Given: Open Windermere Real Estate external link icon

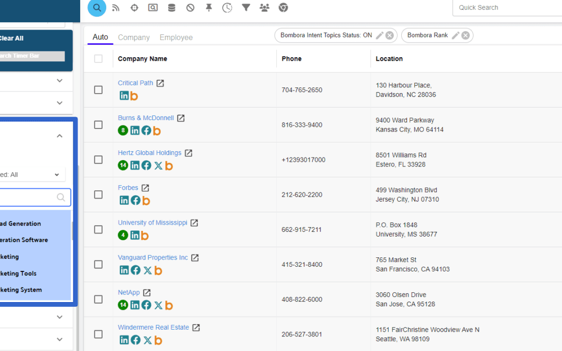Looking at the screenshot, I should (196, 328).
